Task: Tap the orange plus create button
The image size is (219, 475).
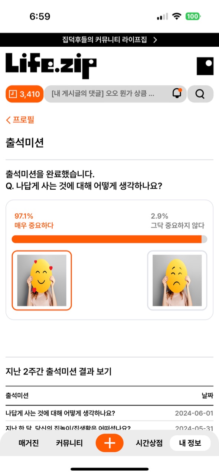Action: 109,443
